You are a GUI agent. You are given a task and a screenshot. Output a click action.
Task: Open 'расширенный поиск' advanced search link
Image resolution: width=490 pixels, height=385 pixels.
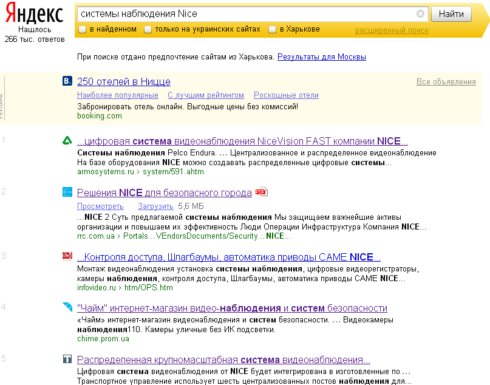click(392, 30)
